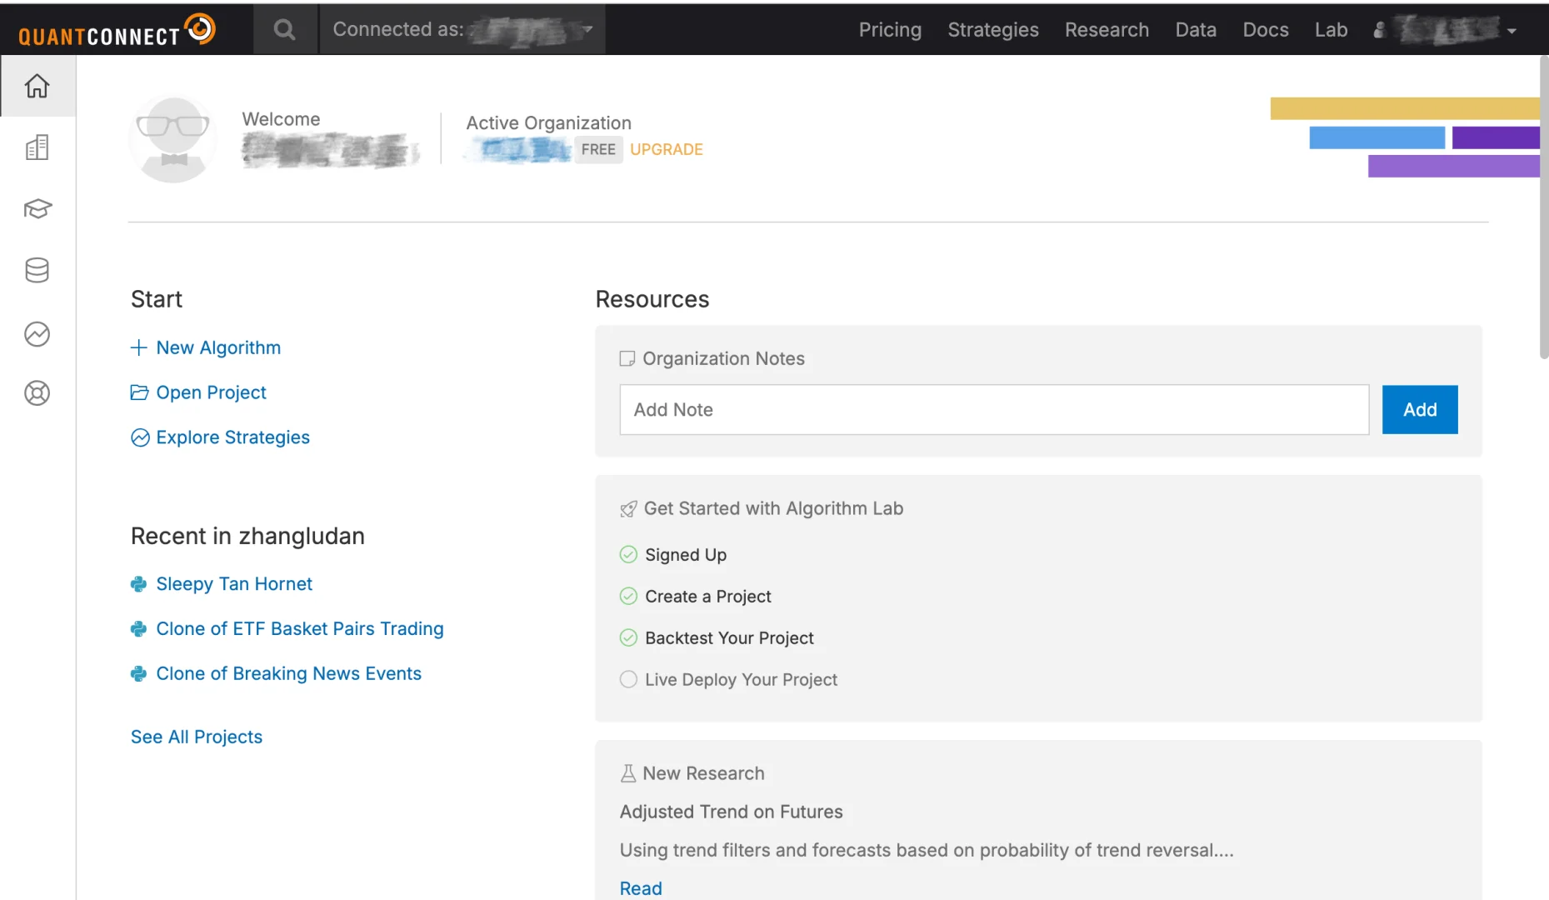Click the profile avatar picture
The width and height of the screenshot is (1549, 900).
173,139
